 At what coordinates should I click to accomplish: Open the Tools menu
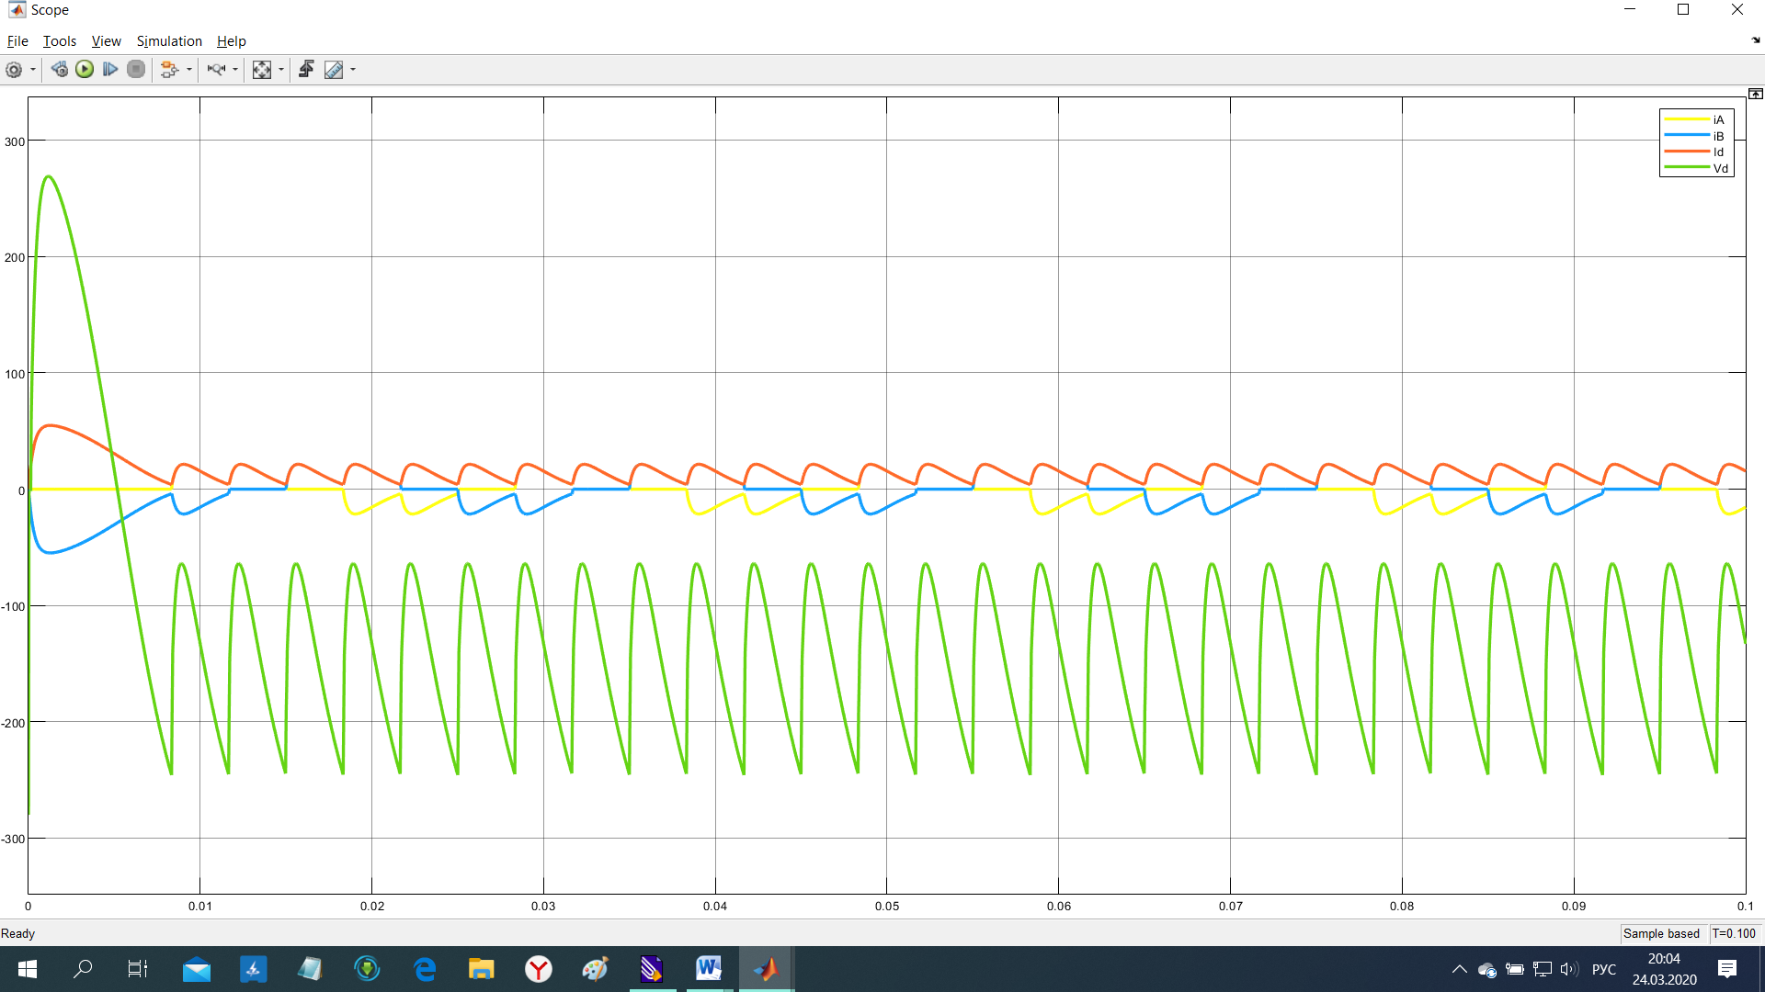click(x=59, y=41)
